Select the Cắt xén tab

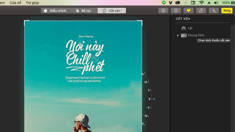pos(112,11)
